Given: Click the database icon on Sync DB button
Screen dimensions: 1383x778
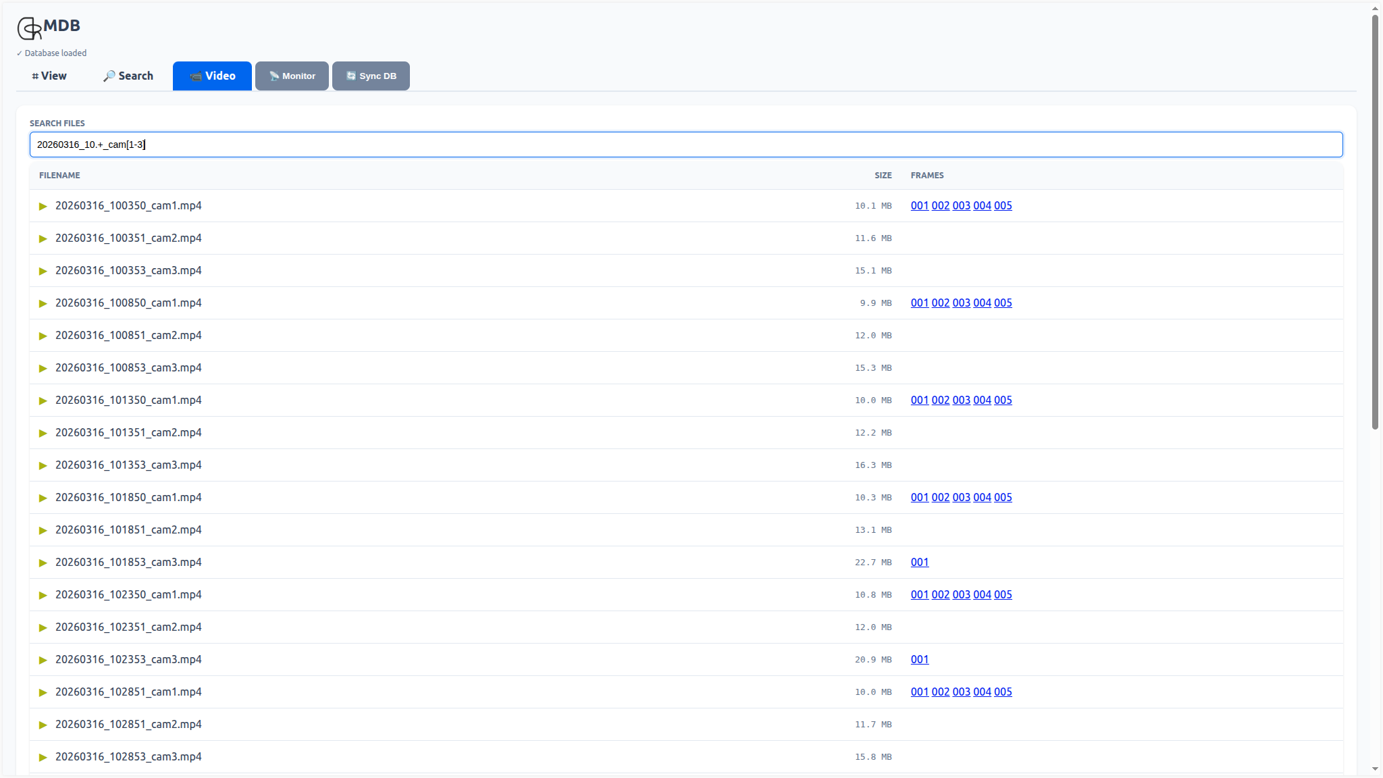Looking at the screenshot, I should (350, 76).
